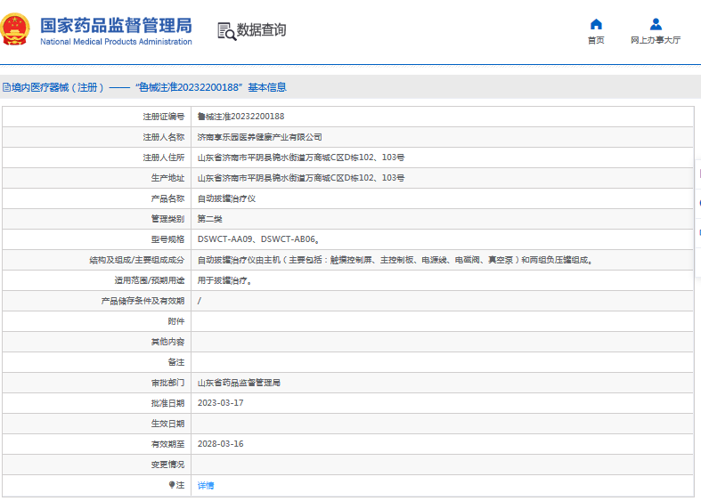Click the document icon before 境内医疗器械
The height and width of the screenshot is (501, 701).
(x=7, y=87)
